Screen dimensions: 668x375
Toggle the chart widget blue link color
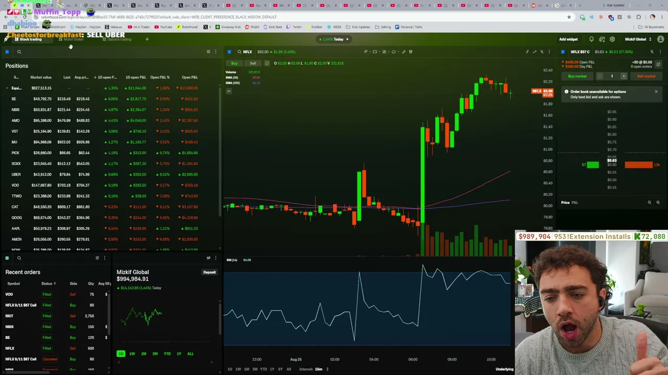coord(229,52)
